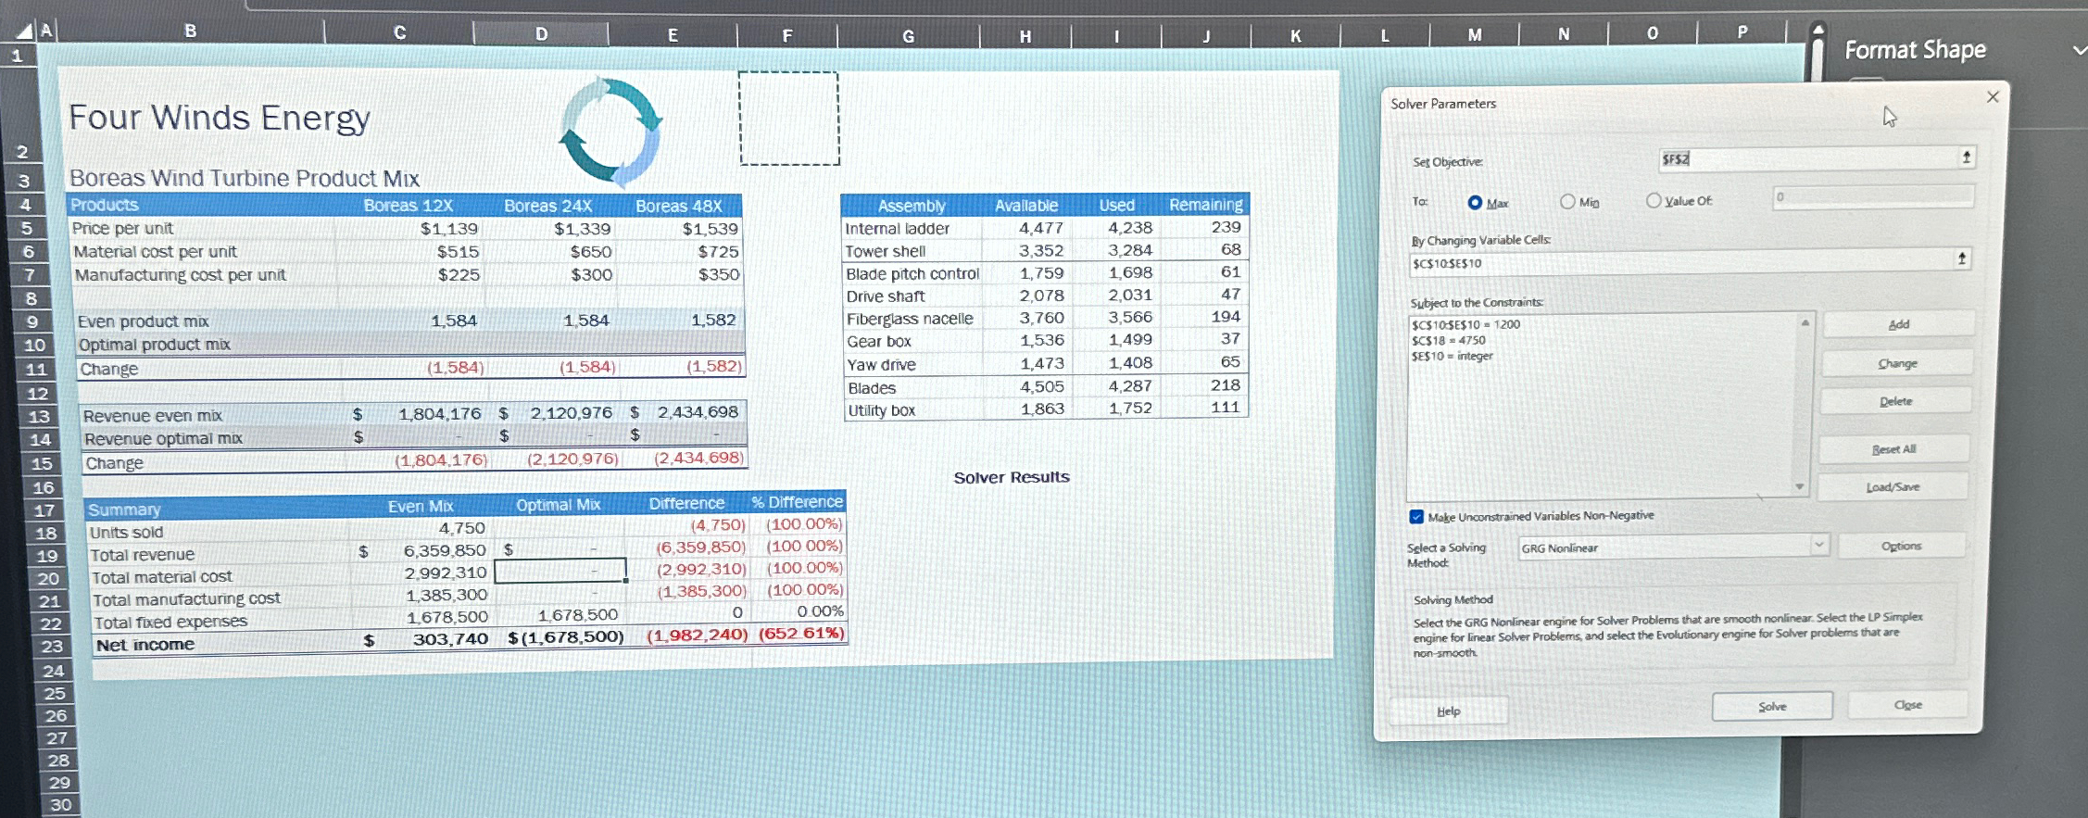
Task: Click the Help button in Solver dialog
Action: [1448, 711]
